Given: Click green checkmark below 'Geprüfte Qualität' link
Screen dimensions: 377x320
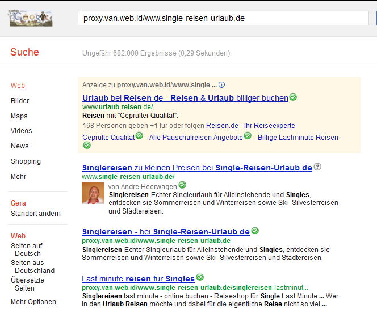Looking at the screenshot, I should coord(87,146).
